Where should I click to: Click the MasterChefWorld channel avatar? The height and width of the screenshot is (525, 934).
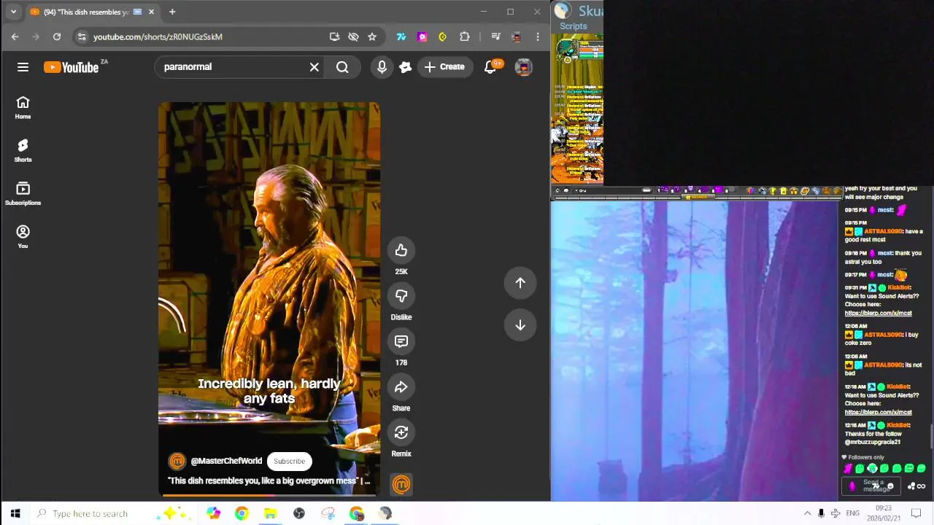[x=177, y=461]
